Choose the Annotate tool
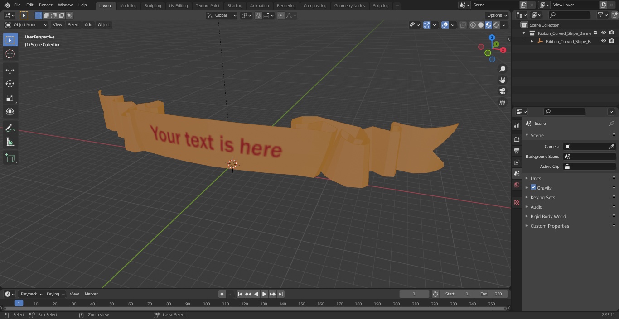The height and width of the screenshot is (319, 619). point(10,128)
